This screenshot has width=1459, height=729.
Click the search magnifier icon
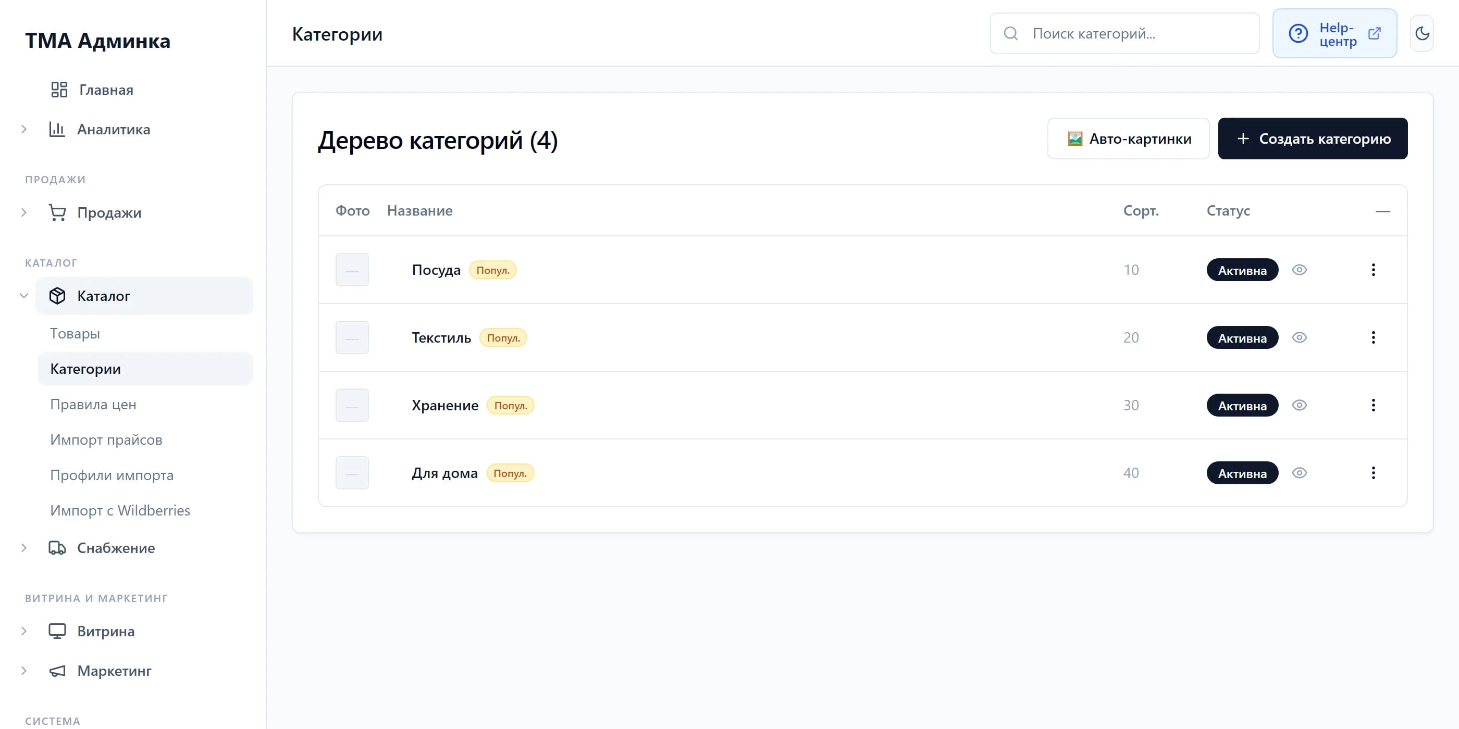click(x=1011, y=33)
